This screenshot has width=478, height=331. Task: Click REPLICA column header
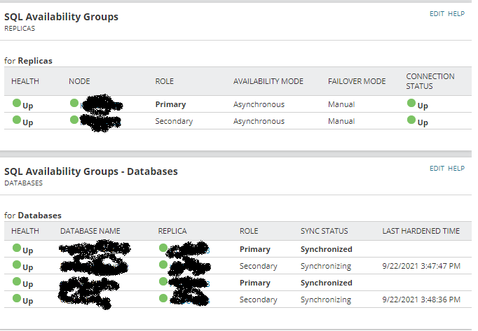click(172, 231)
